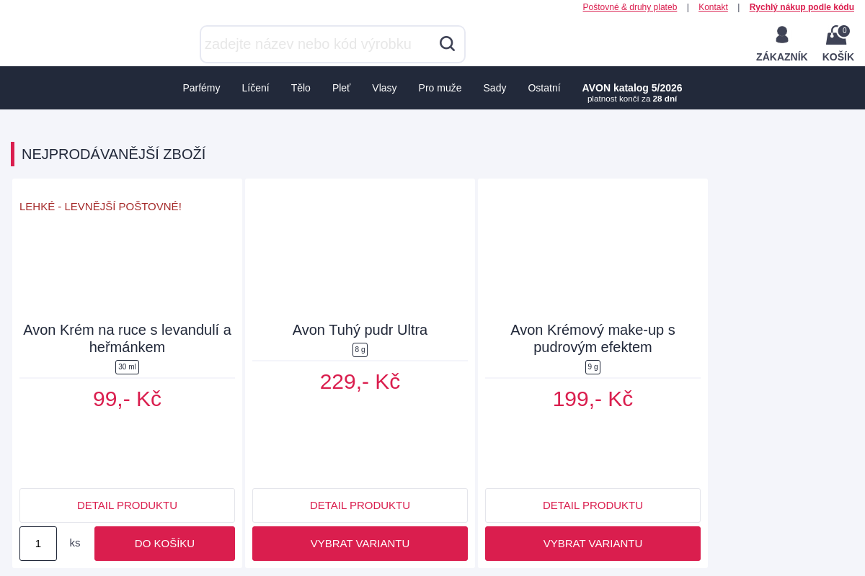This screenshot has height=576, width=865.
Task: Open the Vlasy menu
Action: (384, 88)
